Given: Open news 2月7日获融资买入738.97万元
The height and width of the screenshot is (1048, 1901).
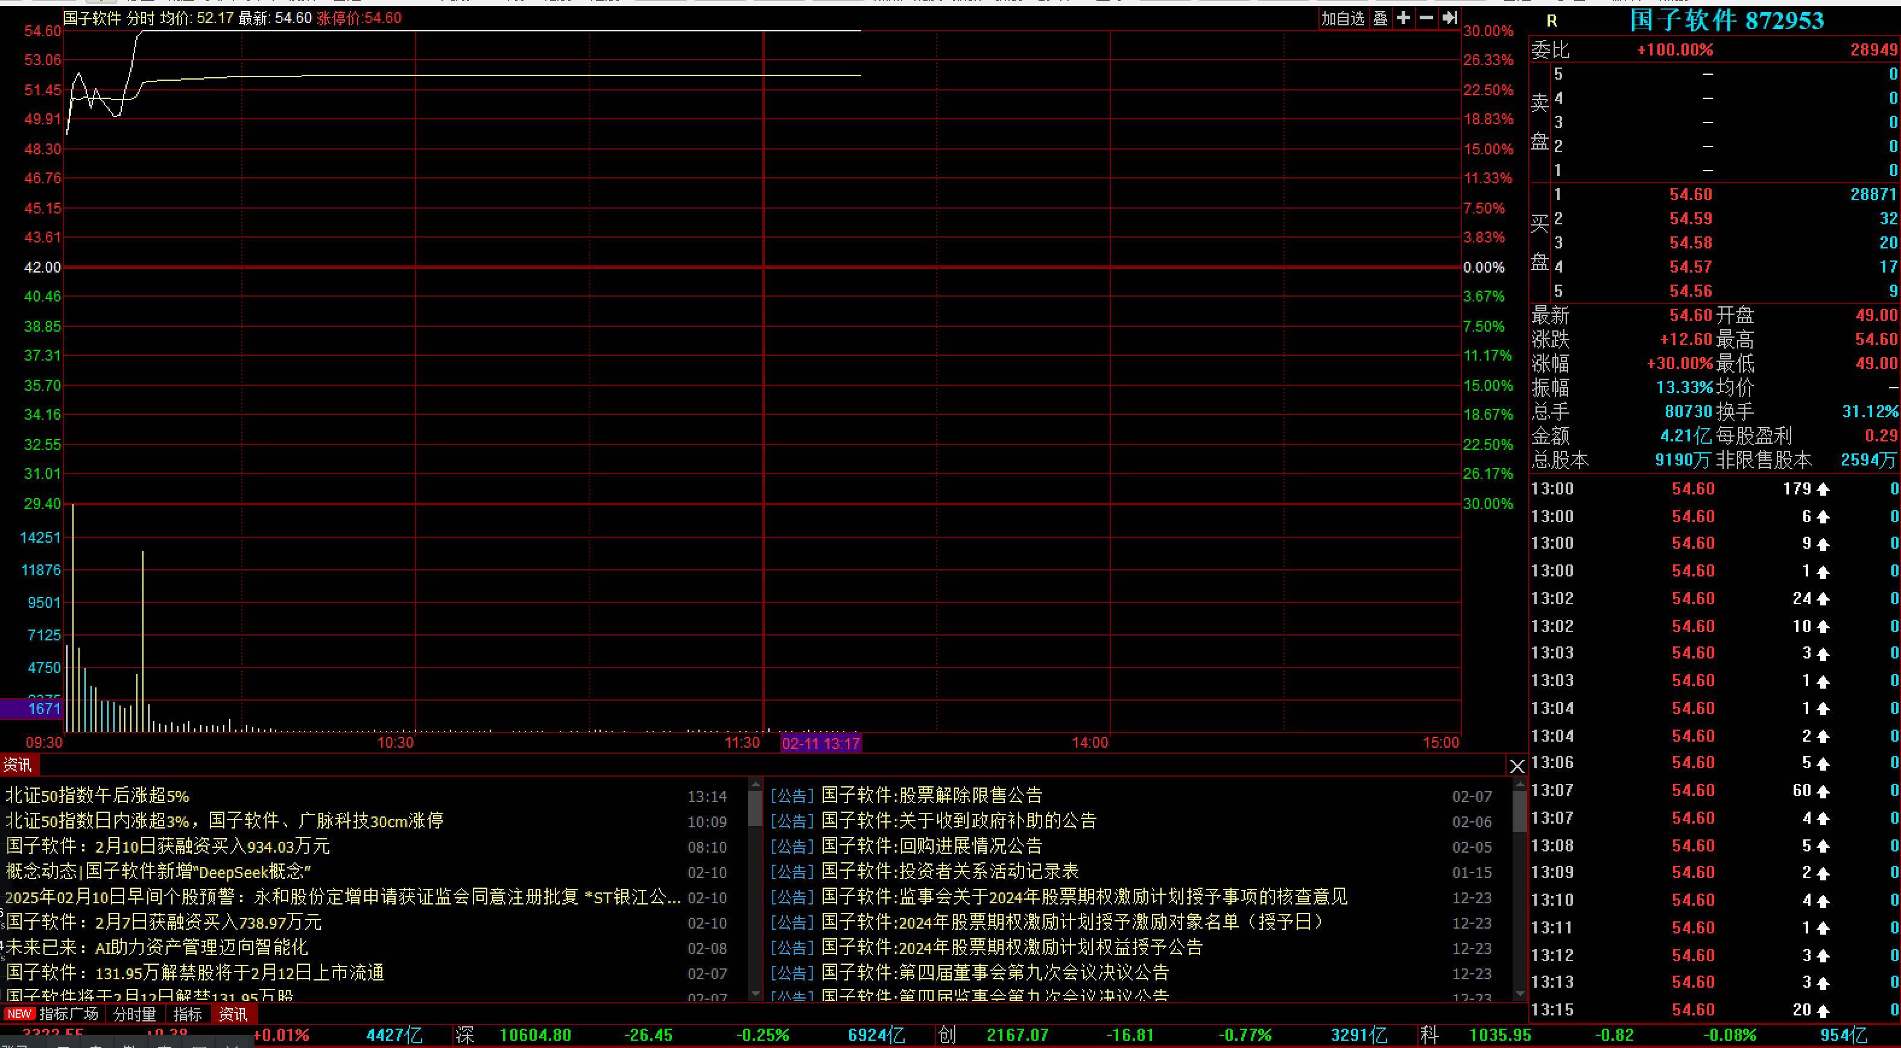Looking at the screenshot, I should [x=164, y=923].
